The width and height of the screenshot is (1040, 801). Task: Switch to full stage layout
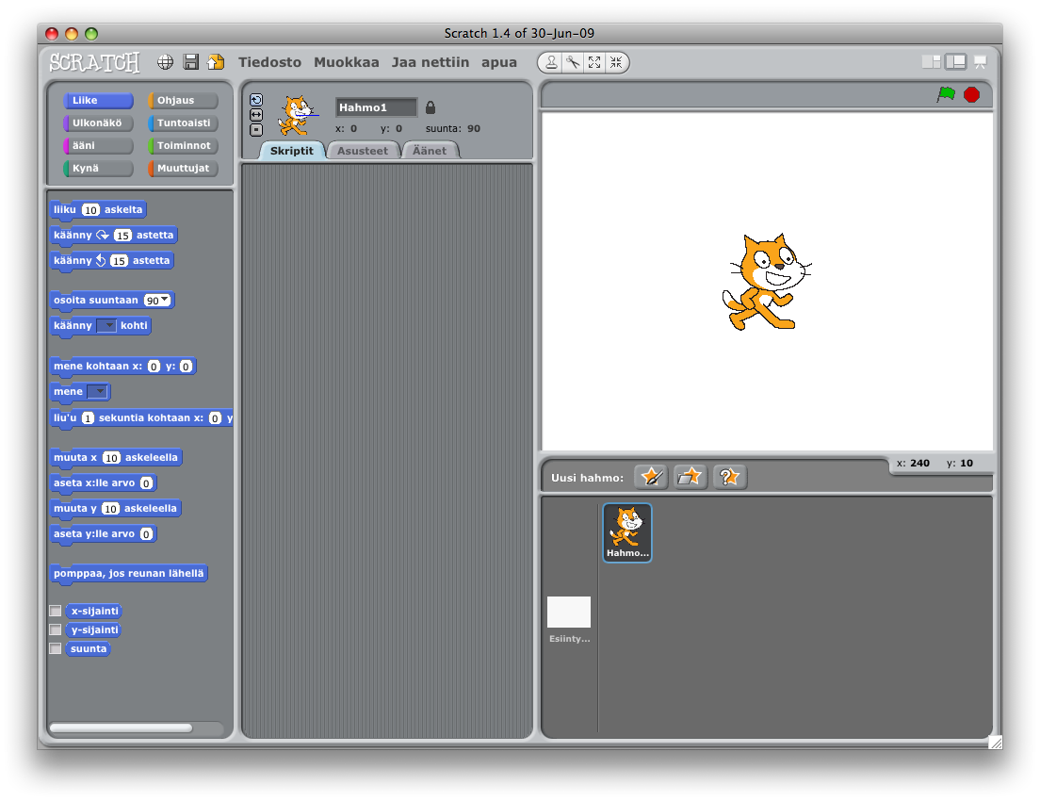coord(956,61)
